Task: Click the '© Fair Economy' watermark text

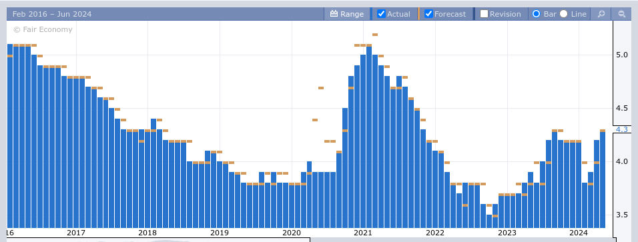Action: [x=43, y=30]
